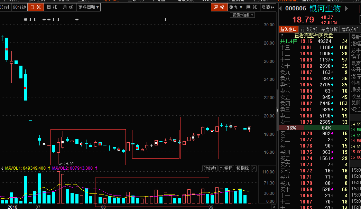361x209 pixels.
Task: Click the 30.00 price axis label
Action: (x=269, y=25)
